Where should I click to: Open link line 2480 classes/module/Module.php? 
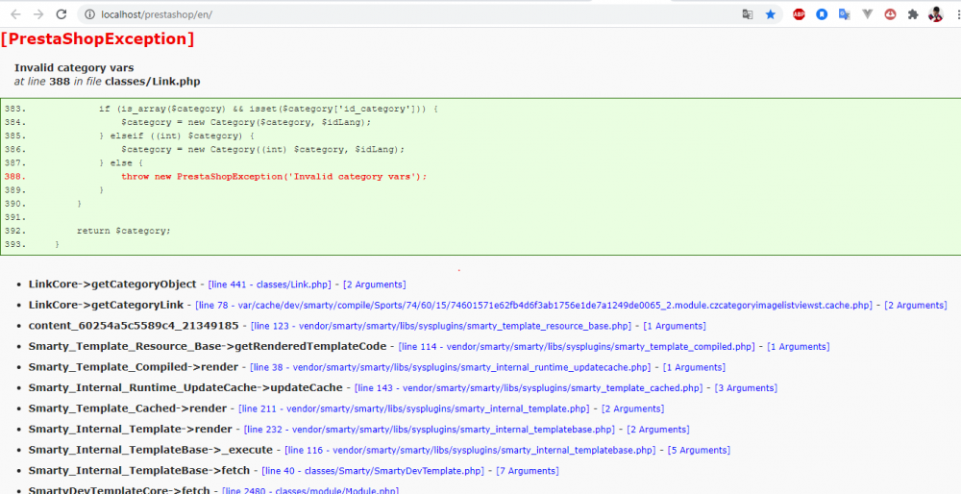[310, 491]
